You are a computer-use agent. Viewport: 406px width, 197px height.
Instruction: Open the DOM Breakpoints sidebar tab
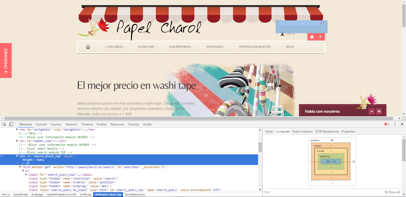point(327,132)
